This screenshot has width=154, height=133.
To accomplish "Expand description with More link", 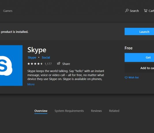I will click(x=31, y=84).
